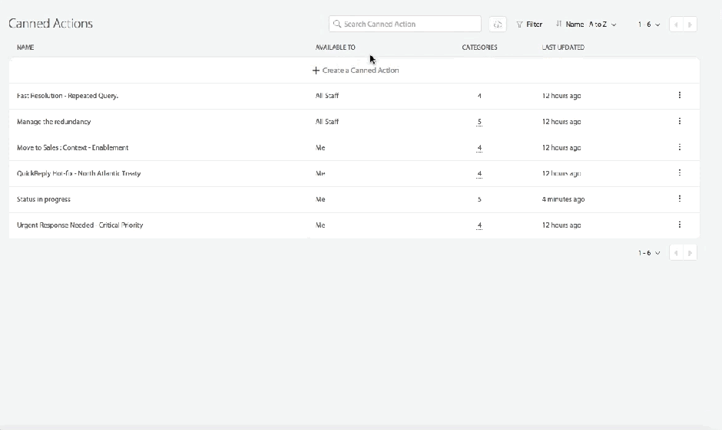Expand the Name A to Z sort dropdown
The height and width of the screenshot is (430, 722).
[586, 25]
